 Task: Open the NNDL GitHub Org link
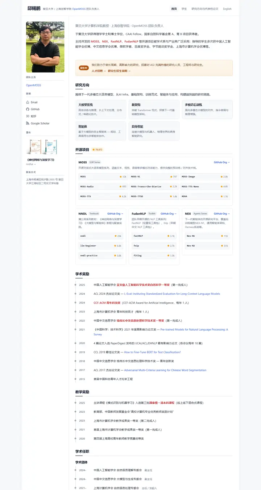pyautogui.click(x=115, y=213)
